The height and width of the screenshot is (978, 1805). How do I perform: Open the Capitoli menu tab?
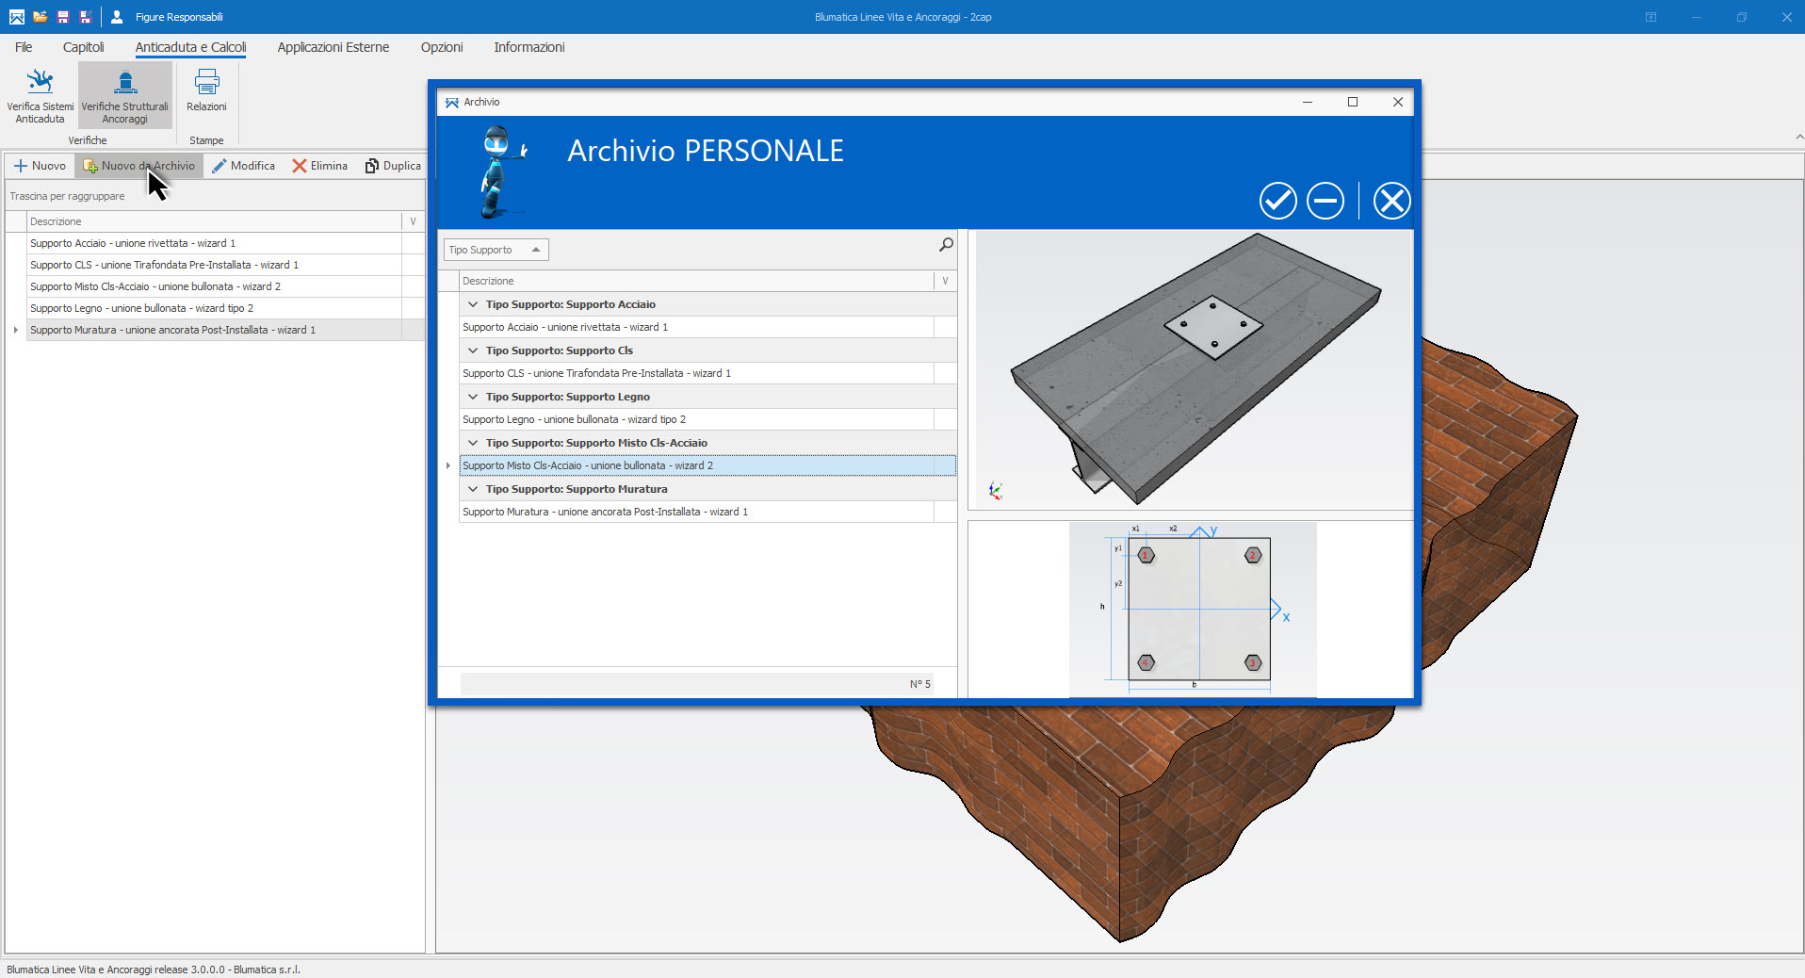(83, 47)
